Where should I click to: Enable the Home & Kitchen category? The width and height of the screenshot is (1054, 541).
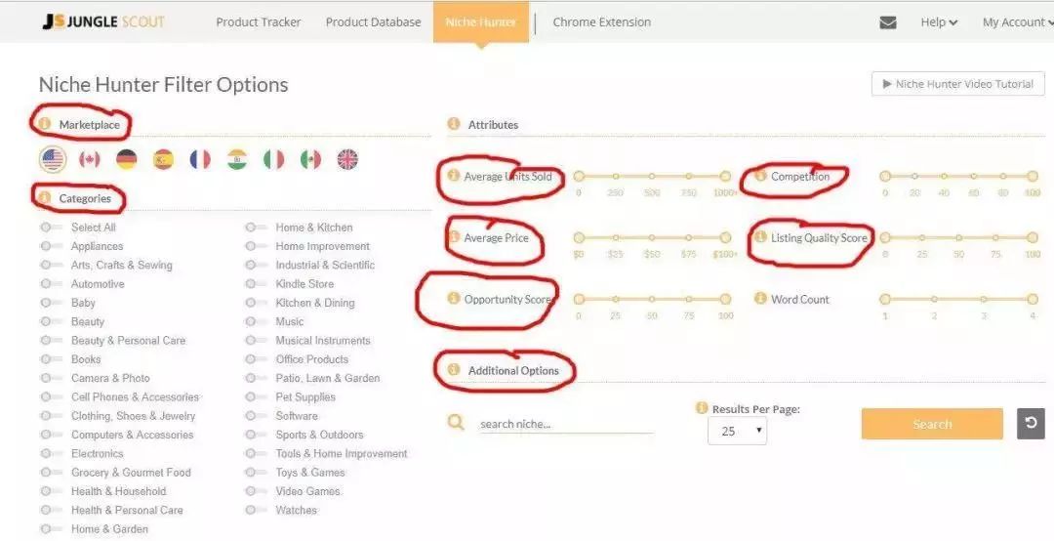(x=256, y=228)
